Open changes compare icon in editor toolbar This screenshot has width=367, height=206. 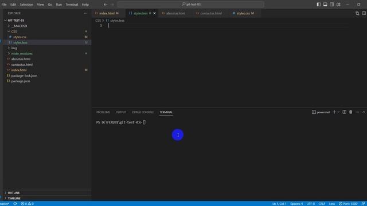click(357, 13)
